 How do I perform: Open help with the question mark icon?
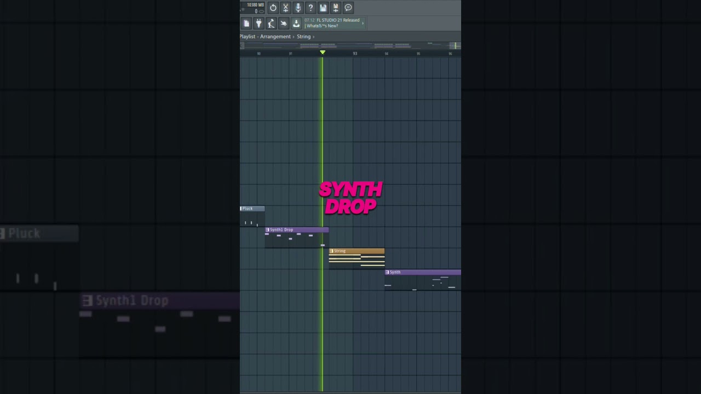pos(311,8)
